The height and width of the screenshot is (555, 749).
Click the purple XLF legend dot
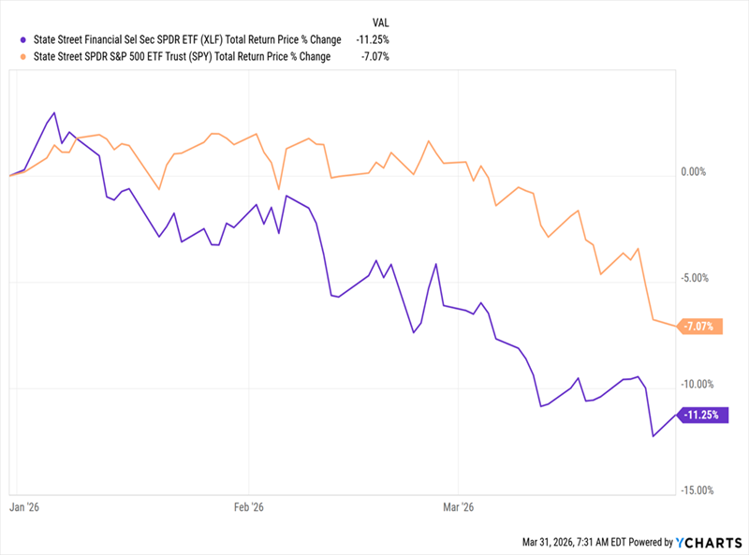(24, 39)
